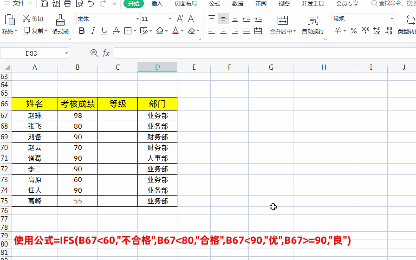416x260 pixels.
Task: Decrease font size with A- icon
Action: (x=192, y=19)
